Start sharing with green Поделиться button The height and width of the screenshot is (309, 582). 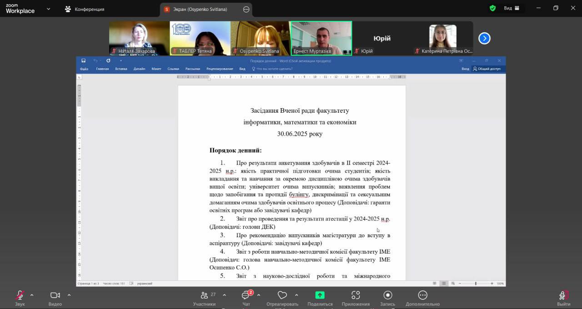click(320, 295)
